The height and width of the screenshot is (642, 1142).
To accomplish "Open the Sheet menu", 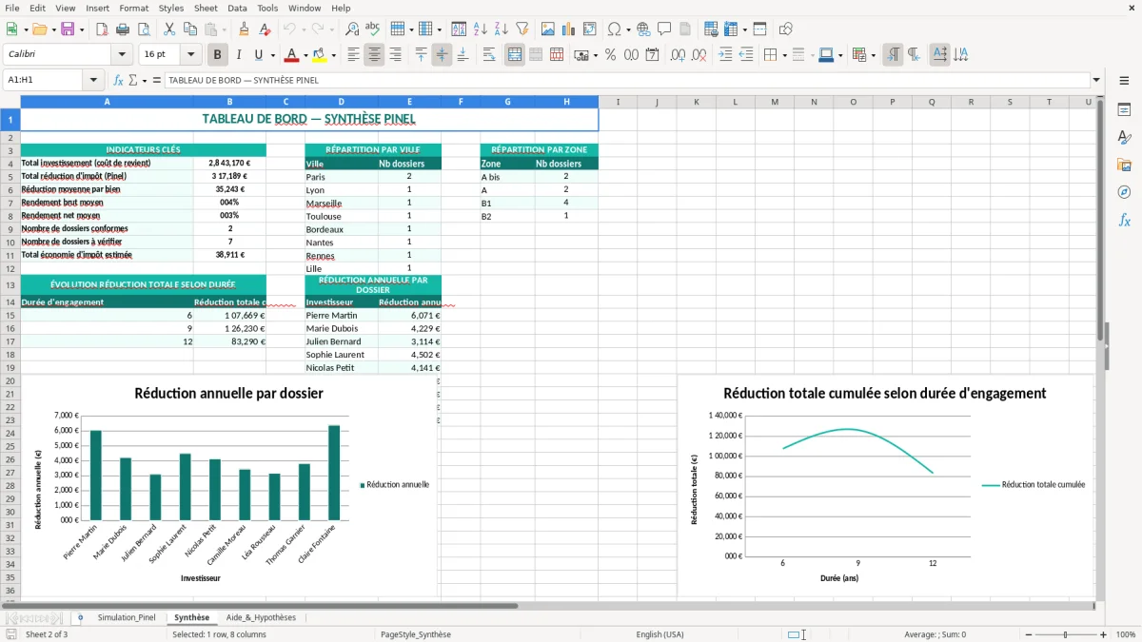I will point(206,8).
